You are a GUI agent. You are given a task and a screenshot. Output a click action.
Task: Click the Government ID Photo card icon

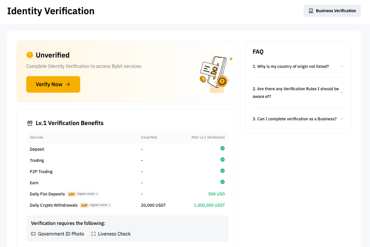34,234
